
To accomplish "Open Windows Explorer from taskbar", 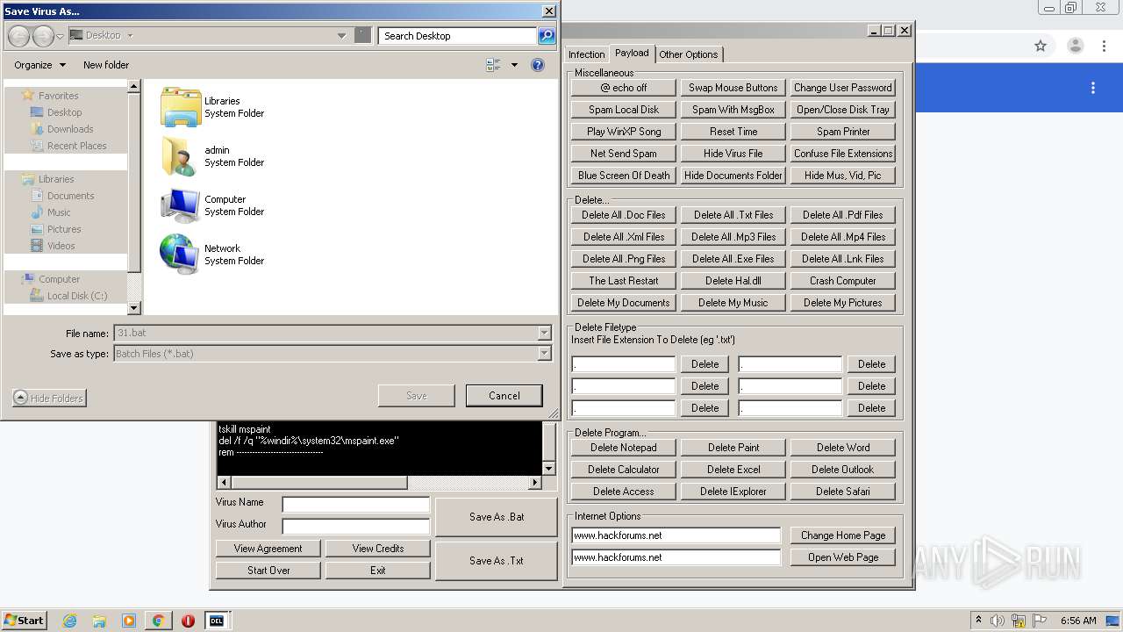I will coord(99,621).
